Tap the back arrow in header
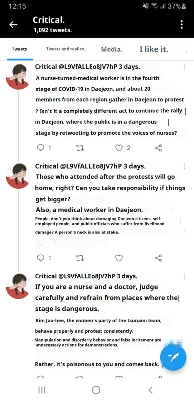The image size is (194, 401). tap(13, 25)
